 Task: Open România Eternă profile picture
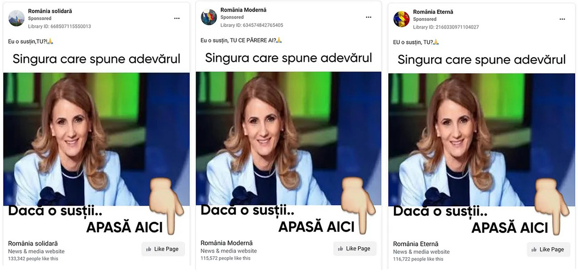click(401, 19)
